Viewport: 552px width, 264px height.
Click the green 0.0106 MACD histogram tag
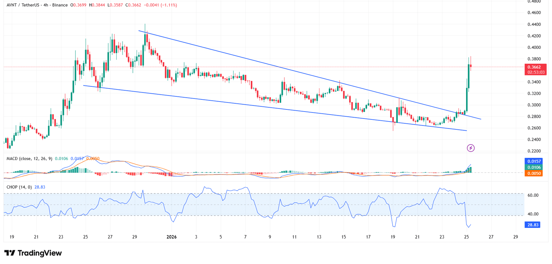[x=533, y=167]
